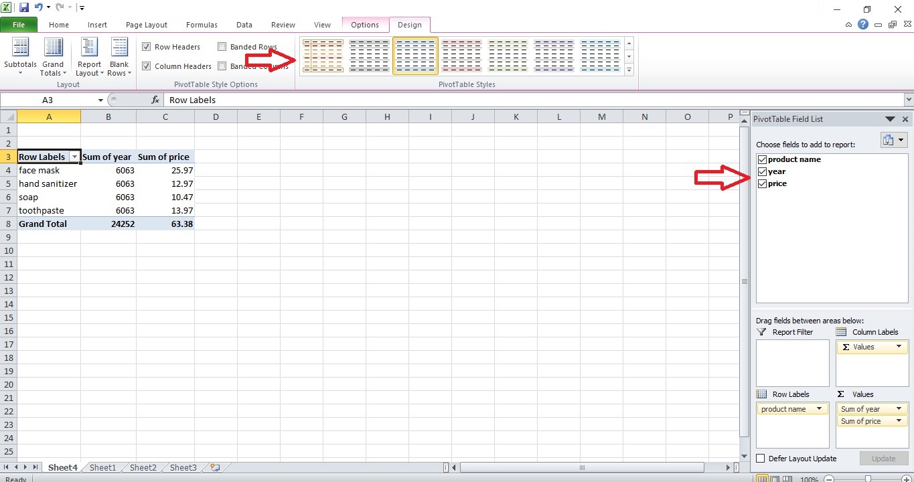Click the Undo icon
Screen dimensions: 914x482
(x=40, y=7)
